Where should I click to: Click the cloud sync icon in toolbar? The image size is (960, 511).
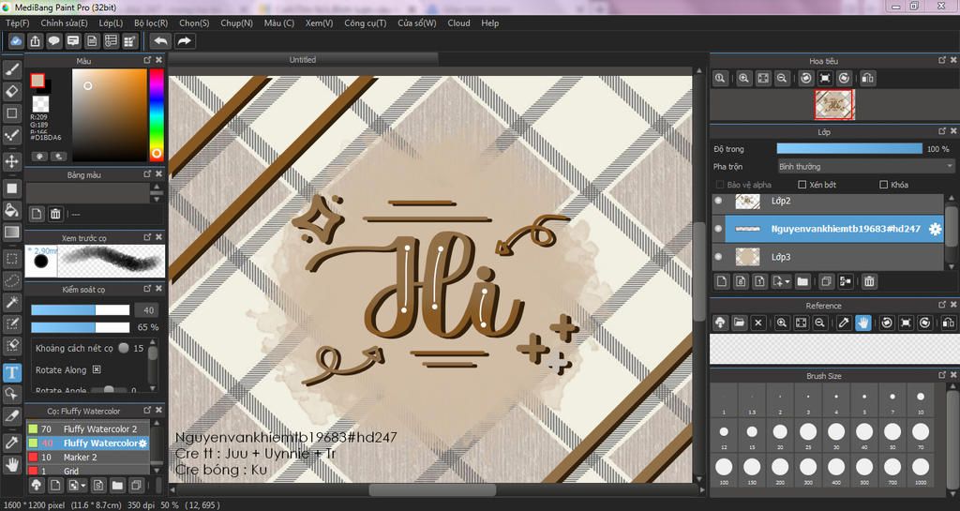[16, 41]
